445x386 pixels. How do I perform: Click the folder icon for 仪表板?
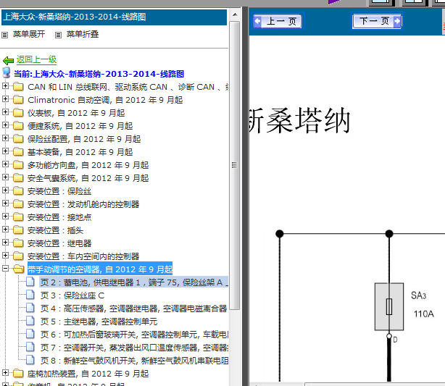[x=18, y=112]
